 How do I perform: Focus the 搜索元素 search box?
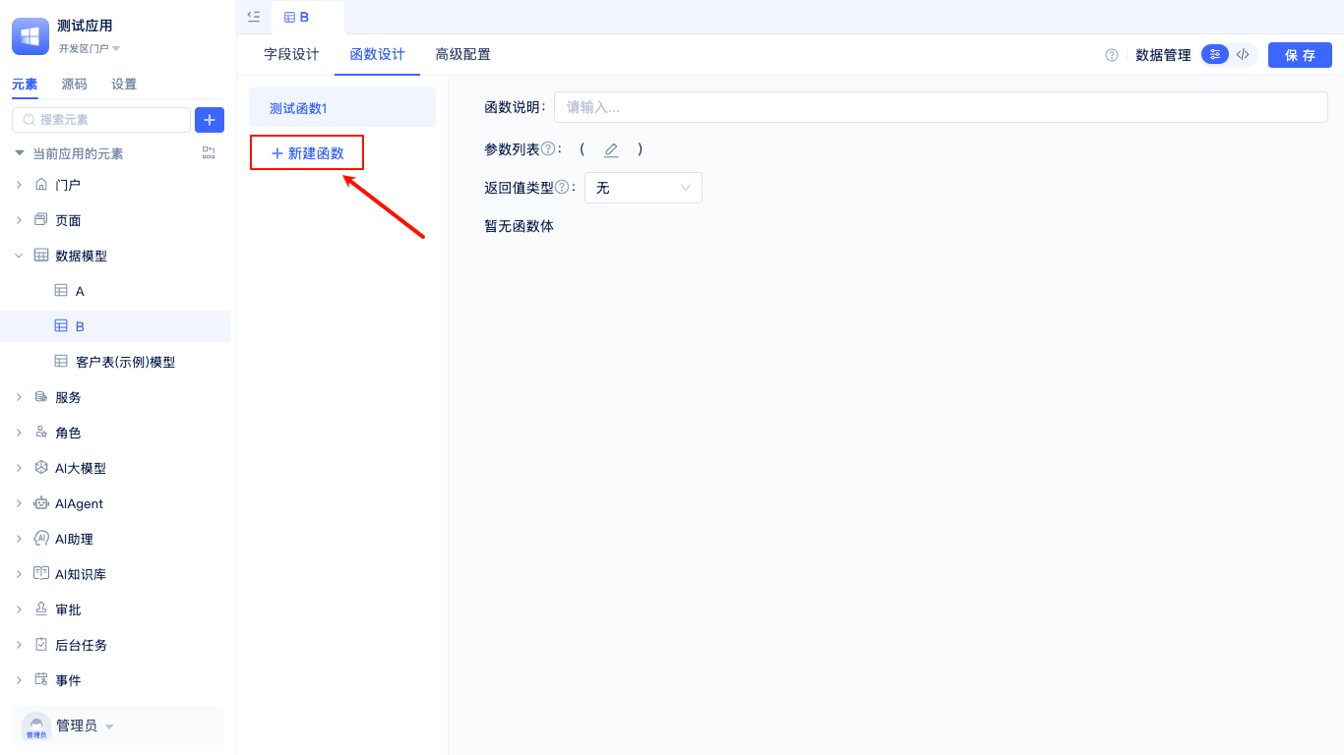101,120
